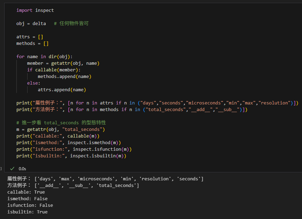Click "resolution" string in the attrs print line
This screenshot has width=302, height=219.
274,103
